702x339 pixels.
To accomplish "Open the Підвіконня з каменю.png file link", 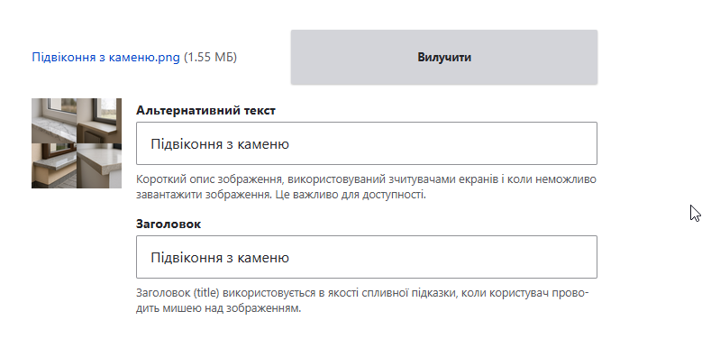I will (105, 58).
